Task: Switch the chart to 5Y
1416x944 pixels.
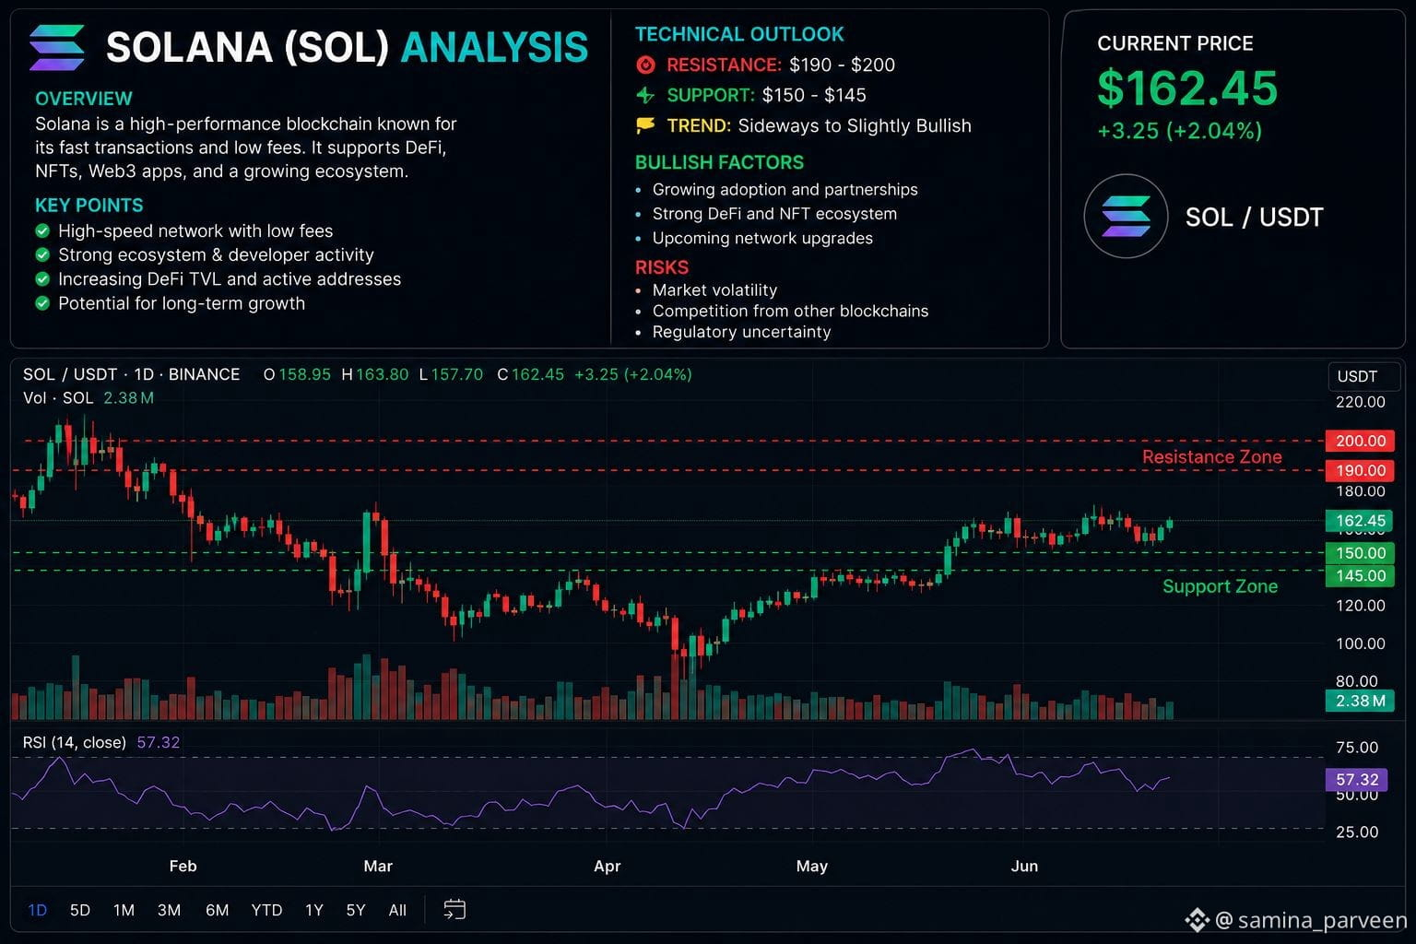Action: pos(356,911)
